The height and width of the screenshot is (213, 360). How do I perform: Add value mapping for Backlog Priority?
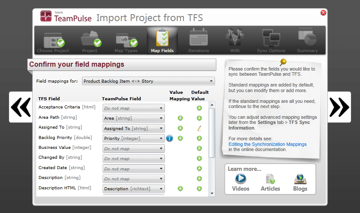tap(180, 138)
